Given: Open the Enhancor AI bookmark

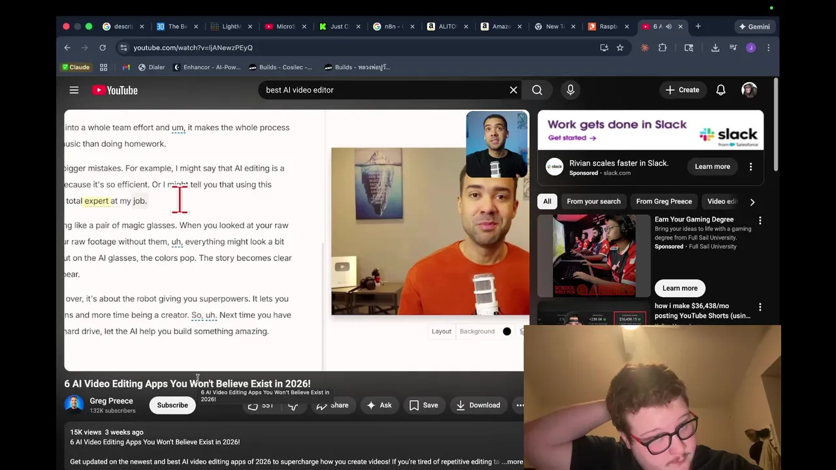Looking at the screenshot, I should pyautogui.click(x=207, y=67).
